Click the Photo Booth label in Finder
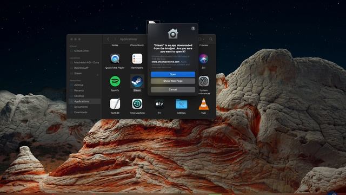The width and height of the screenshot is (346, 195). pos(137,45)
